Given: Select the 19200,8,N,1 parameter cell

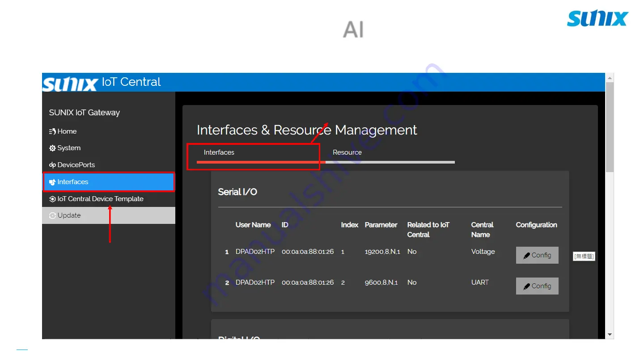Looking at the screenshot, I should point(382,252).
